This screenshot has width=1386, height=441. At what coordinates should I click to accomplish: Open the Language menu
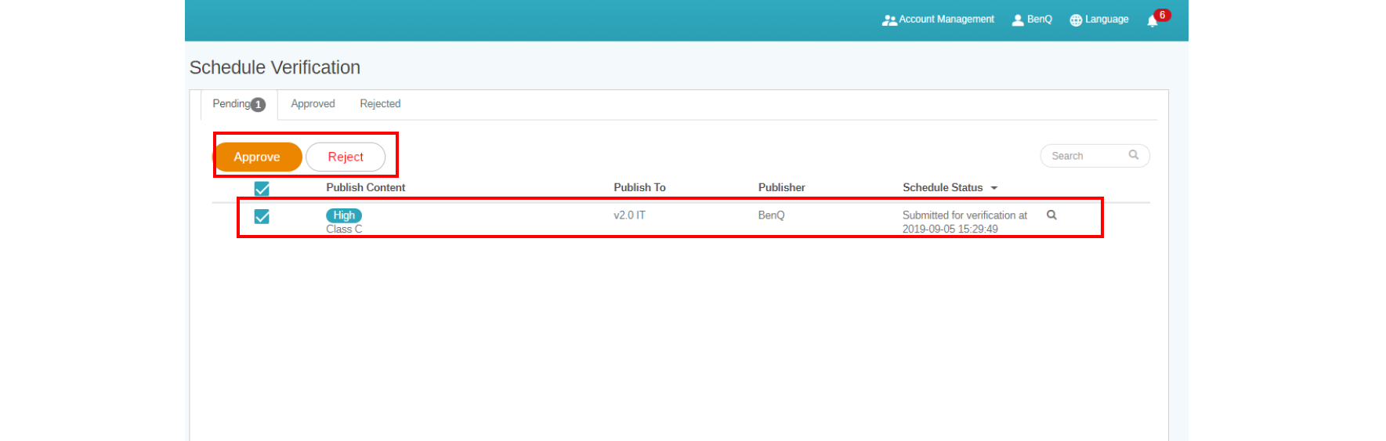click(1099, 20)
